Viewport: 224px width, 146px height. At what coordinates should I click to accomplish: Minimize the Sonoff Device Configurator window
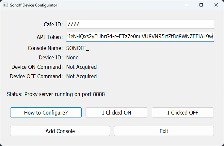pyautogui.click(x=186, y=5)
